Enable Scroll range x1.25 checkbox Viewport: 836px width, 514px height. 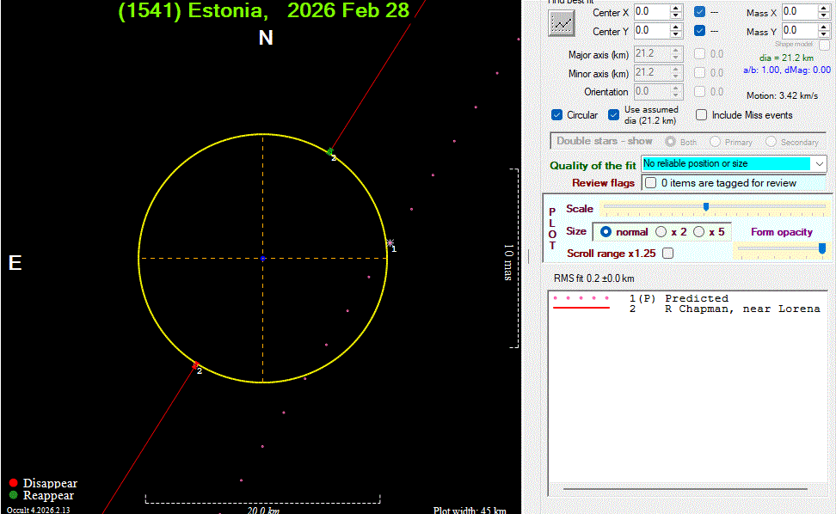click(667, 254)
